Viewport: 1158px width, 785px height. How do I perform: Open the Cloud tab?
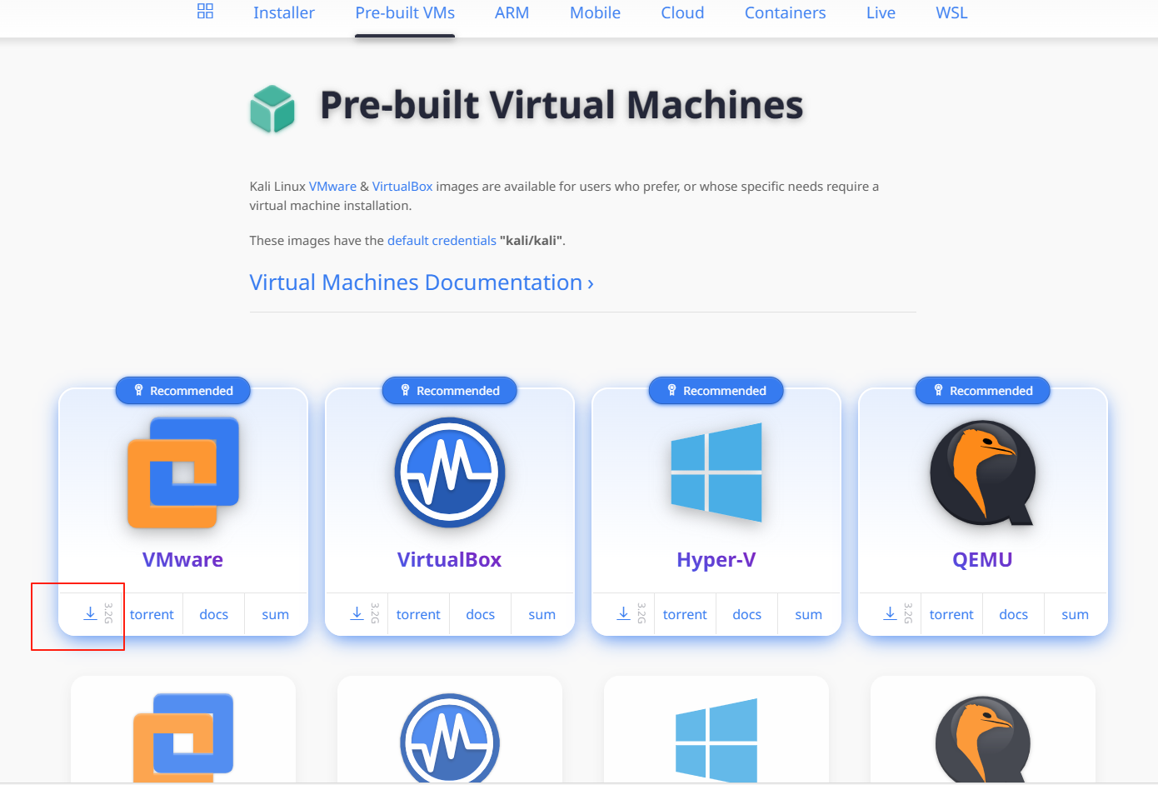point(682,12)
